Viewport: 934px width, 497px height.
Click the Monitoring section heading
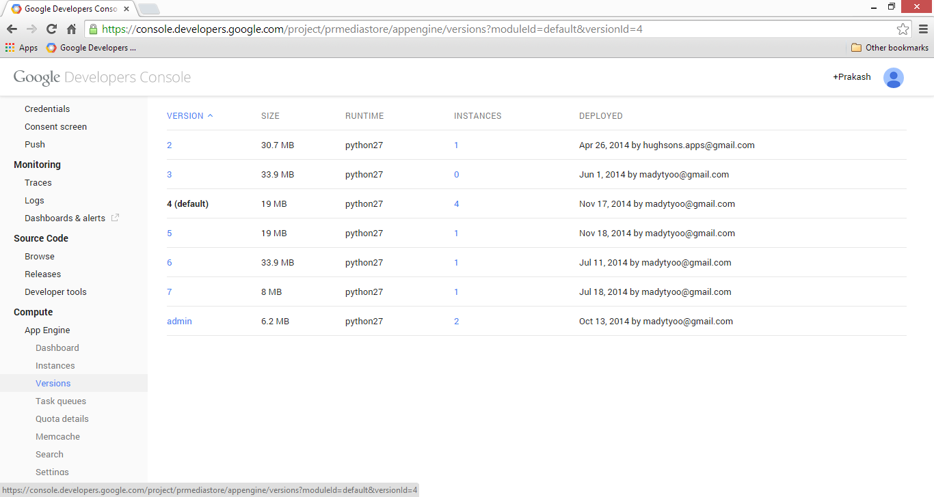(x=37, y=165)
